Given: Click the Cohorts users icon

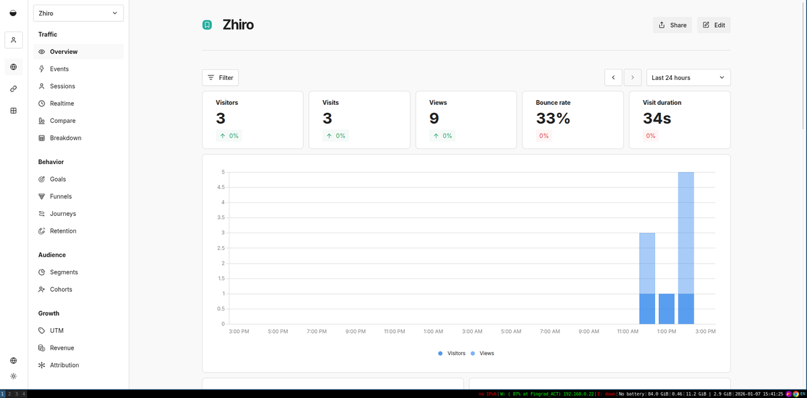Looking at the screenshot, I should coord(42,290).
